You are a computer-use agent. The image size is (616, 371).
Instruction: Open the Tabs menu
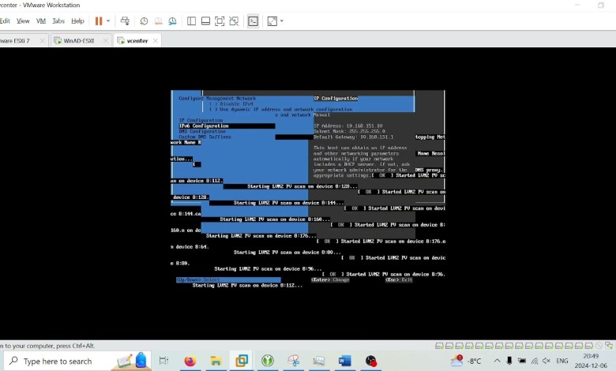tap(58, 21)
